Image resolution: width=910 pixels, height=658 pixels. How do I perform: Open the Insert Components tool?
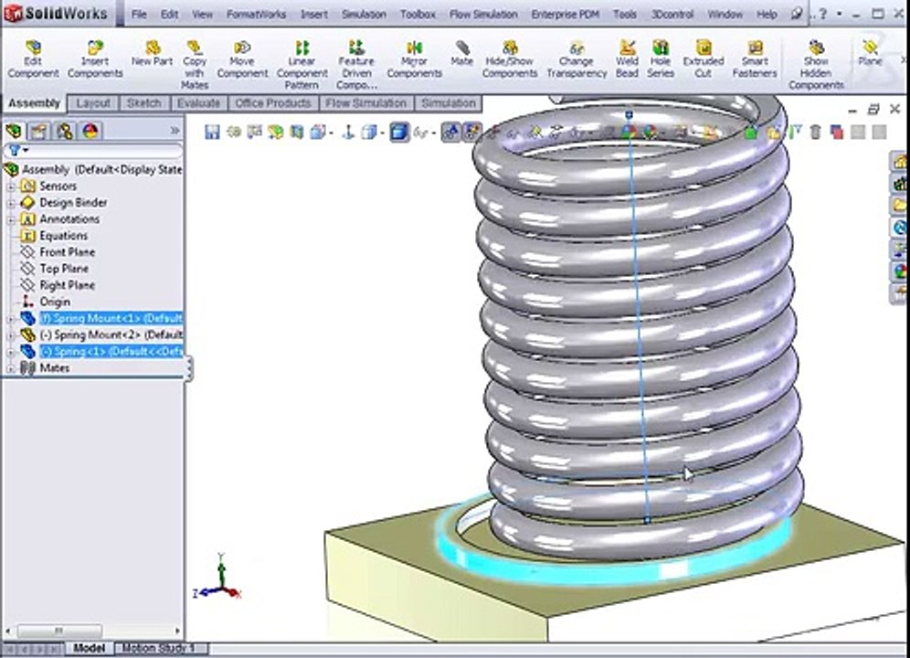[95, 59]
